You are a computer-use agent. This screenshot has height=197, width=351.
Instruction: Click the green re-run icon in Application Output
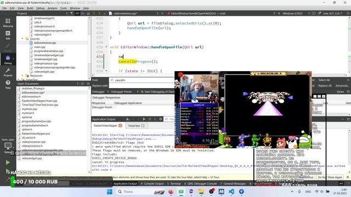[144, 119]
